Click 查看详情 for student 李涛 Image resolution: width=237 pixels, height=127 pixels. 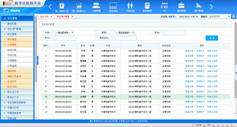pyautogui.click(x=189, y=51)
